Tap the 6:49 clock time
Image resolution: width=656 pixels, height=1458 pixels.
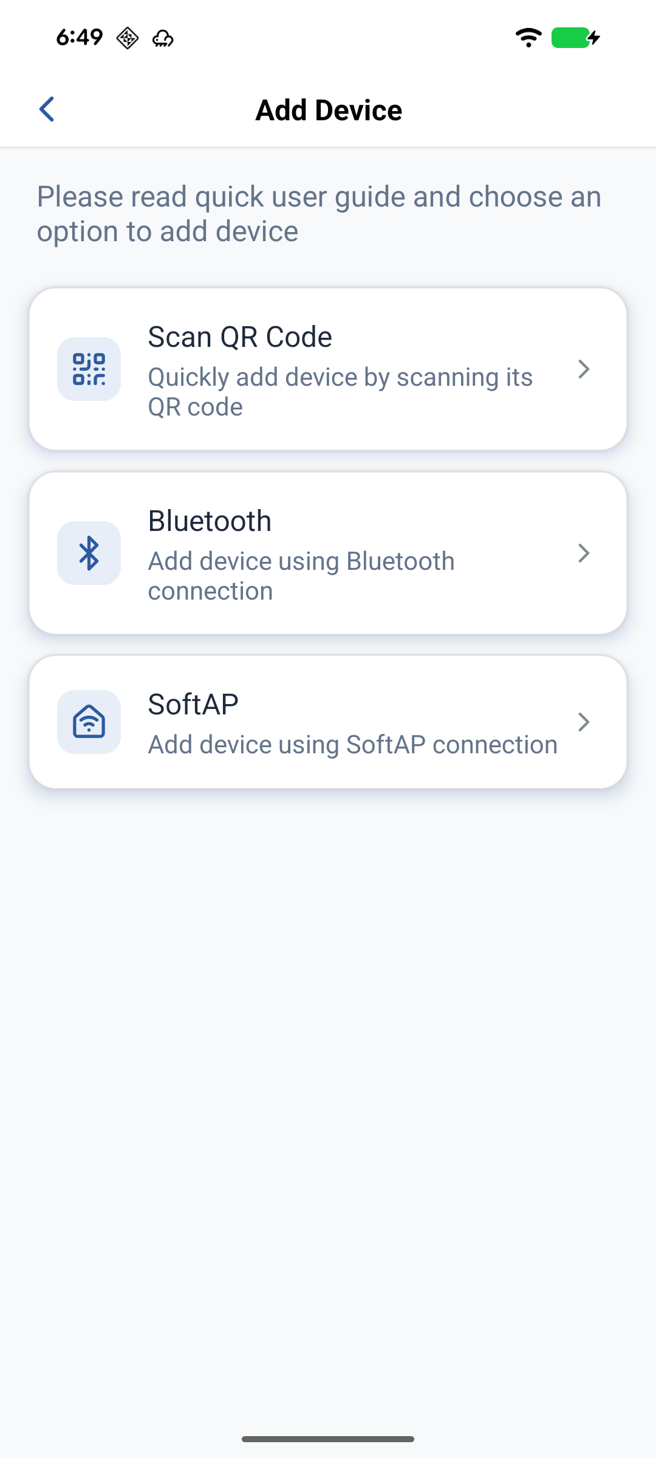click(x=80, y=38)
